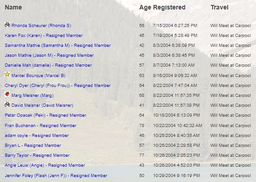256x182 pixels.
Task: Click bicycle icon beside Rhonda Scheurer
Action: pos(7,24)
